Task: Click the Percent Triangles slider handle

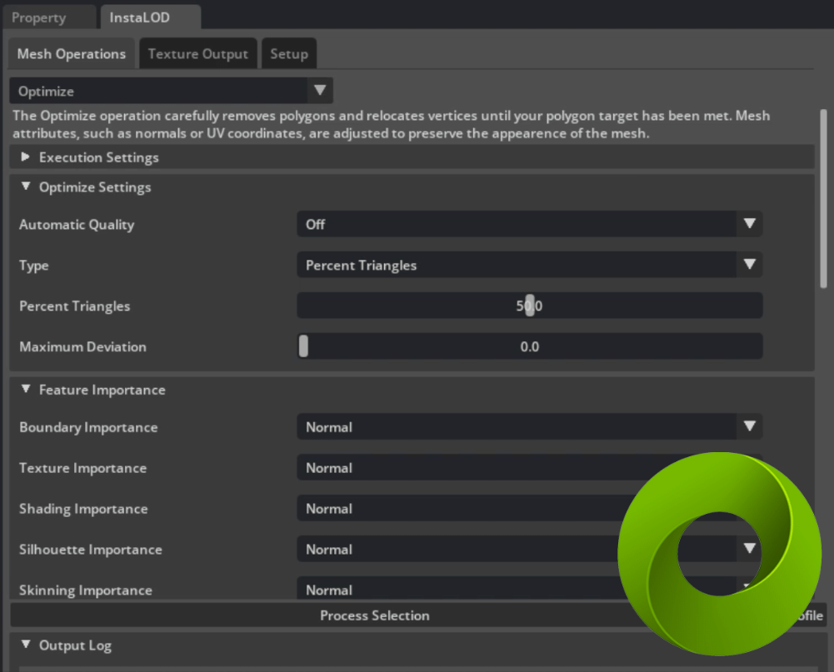Action: 530,305
